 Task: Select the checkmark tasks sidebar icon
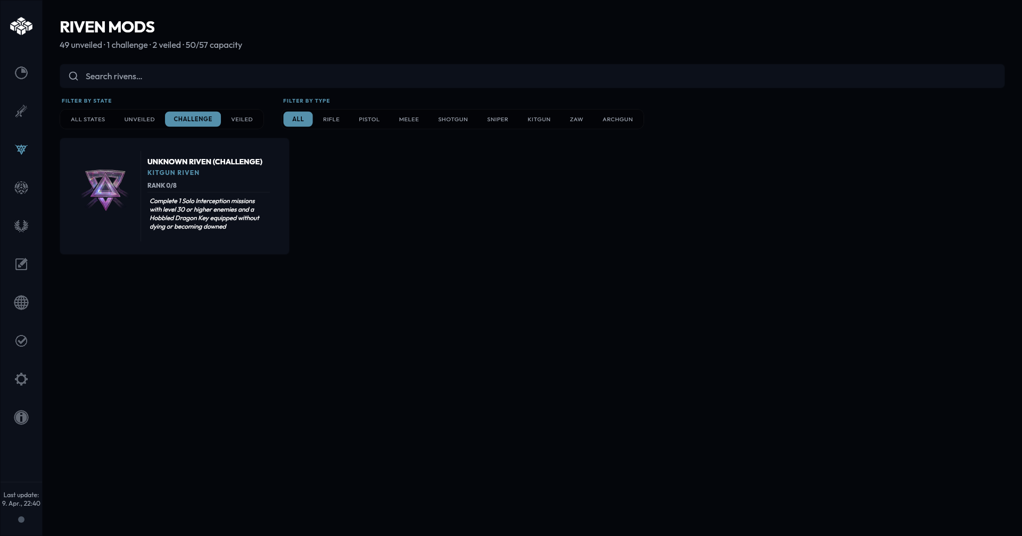21,341
